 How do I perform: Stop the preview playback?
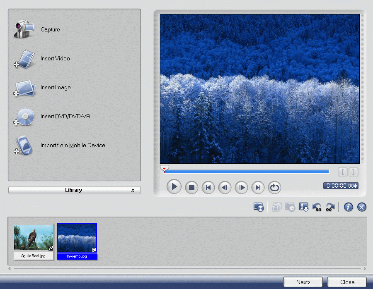(x=191, y=187)
